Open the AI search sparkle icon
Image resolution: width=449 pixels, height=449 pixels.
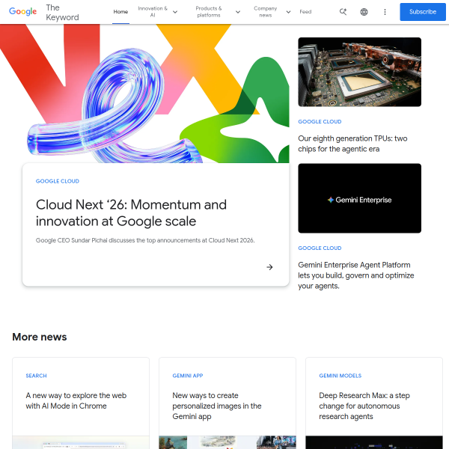tap(343, 12)
